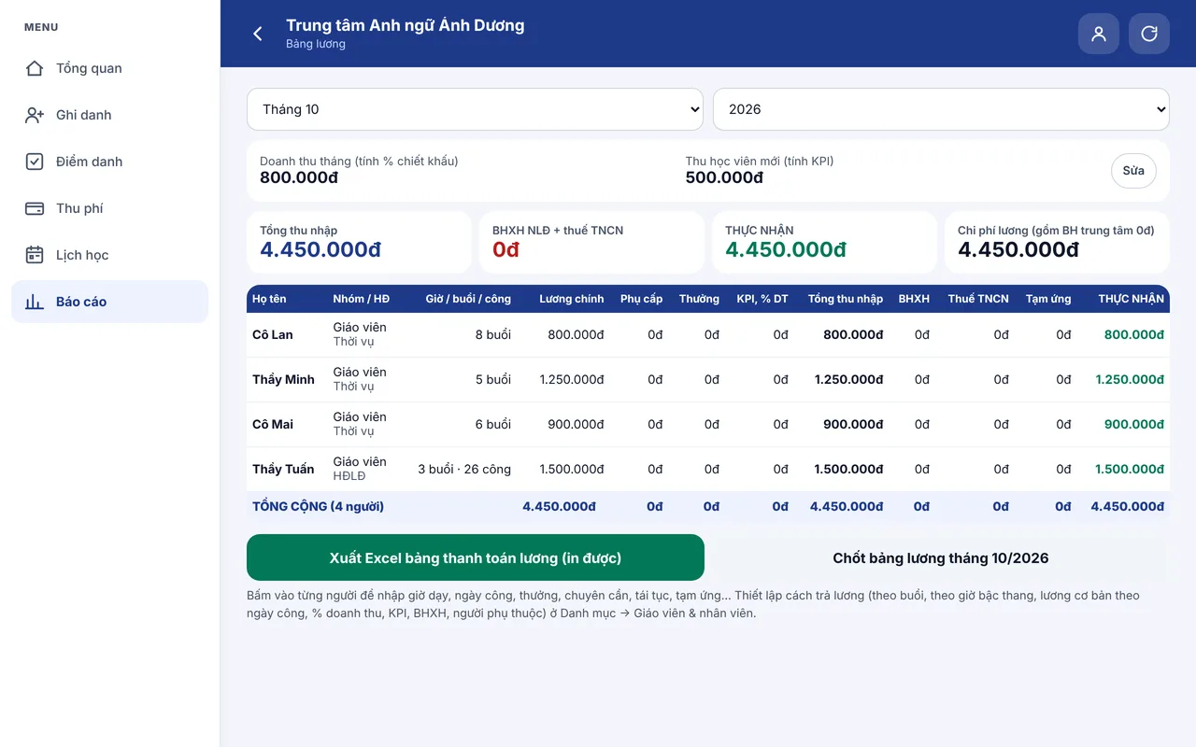This screenshot has width=1196, height=747.
Task: Select Điểm danh in the sidebar
Action: click(109, 162)
